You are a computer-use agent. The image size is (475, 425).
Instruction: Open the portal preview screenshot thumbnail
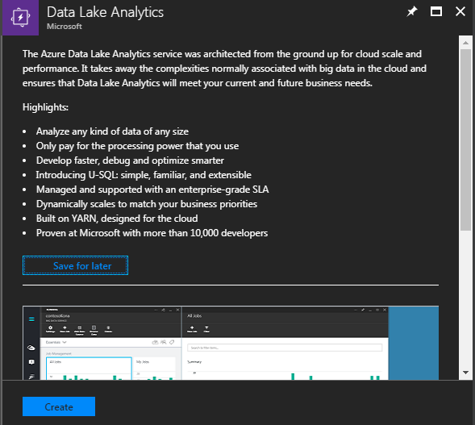(231, 343)
